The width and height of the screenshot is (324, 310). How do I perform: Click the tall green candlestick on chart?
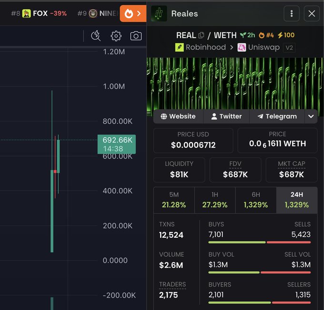pos(52,211)
